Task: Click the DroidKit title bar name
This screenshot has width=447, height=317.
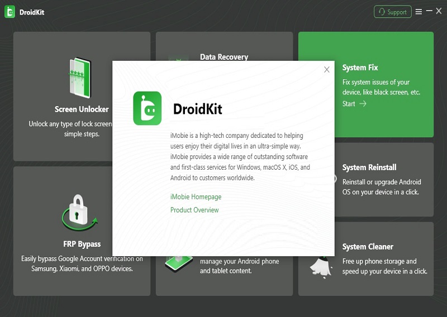Action: pos(32,12)
